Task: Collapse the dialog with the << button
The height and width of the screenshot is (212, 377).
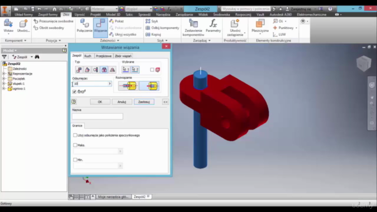Action: 166,102
